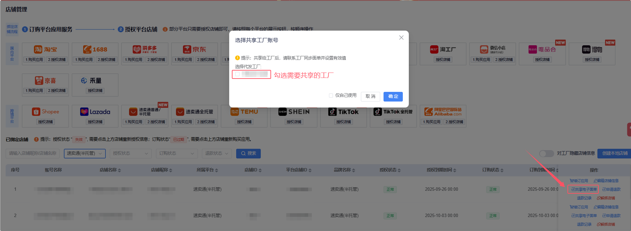Click 2.授权店铺 under Alibaba.com
Image resolution: width=631 pixels, height=231 pixels.
click(454, 122)
